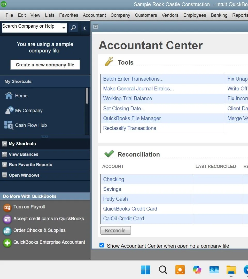
Task: Switch to Run Favorite Reports section
Action: pos(45,165)
